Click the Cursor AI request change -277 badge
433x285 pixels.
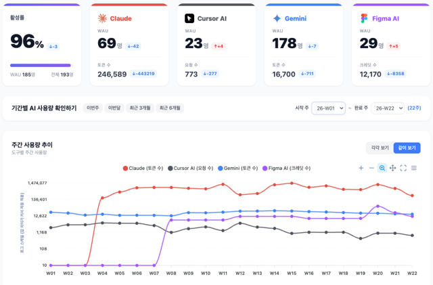click(210, 74)
